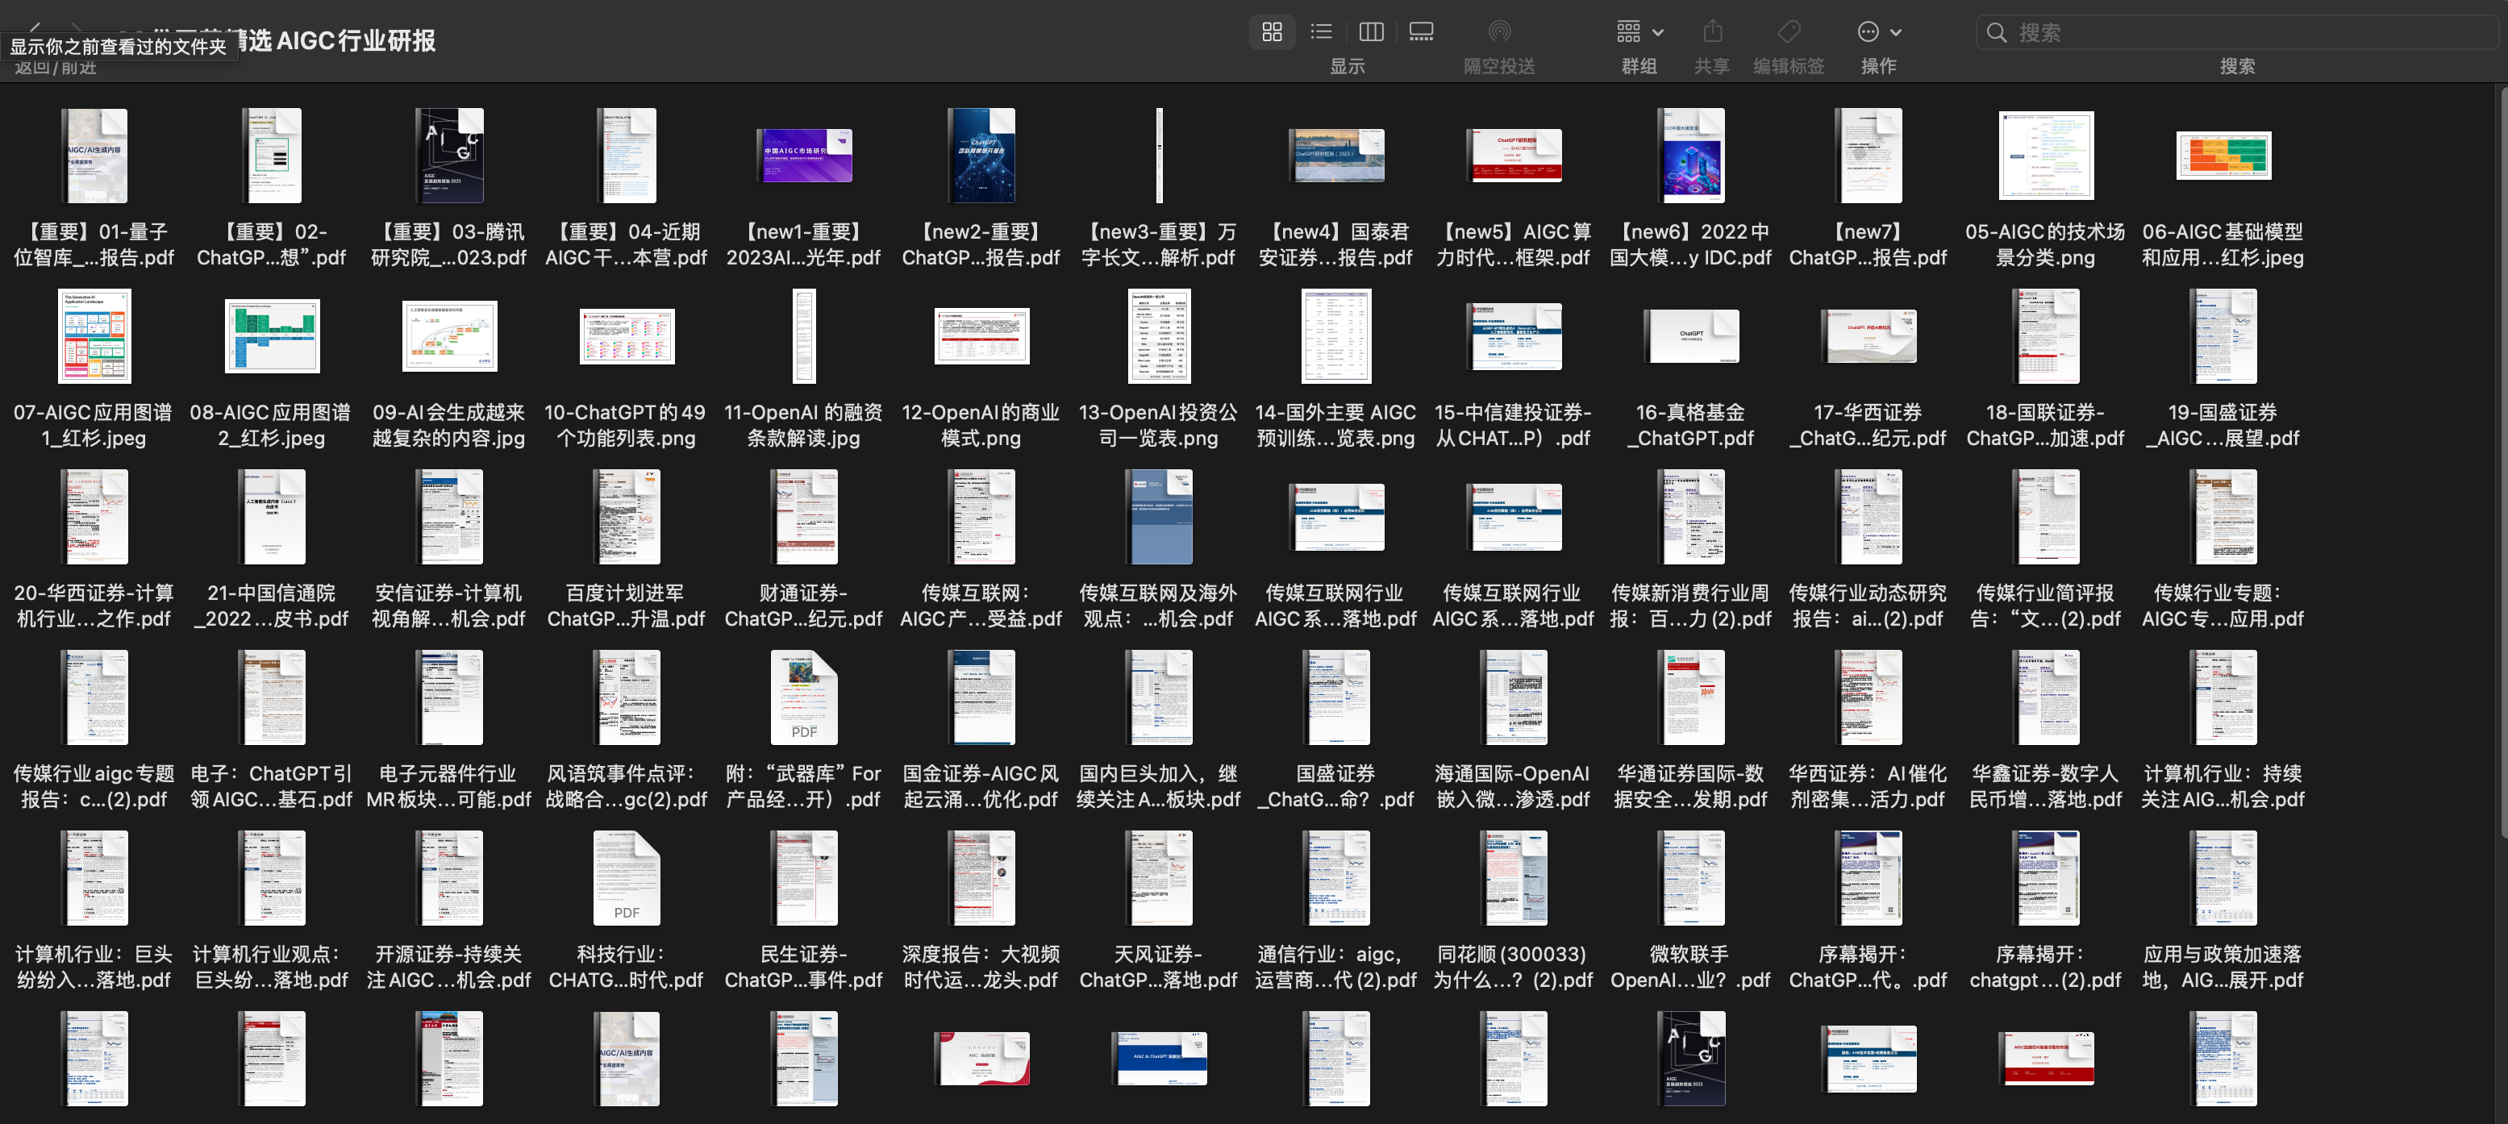Click file name 华鑫证券-数字人民币增…落地.pdf
Viewport: 2508px width, 1124px height.
pos(2046,786)
